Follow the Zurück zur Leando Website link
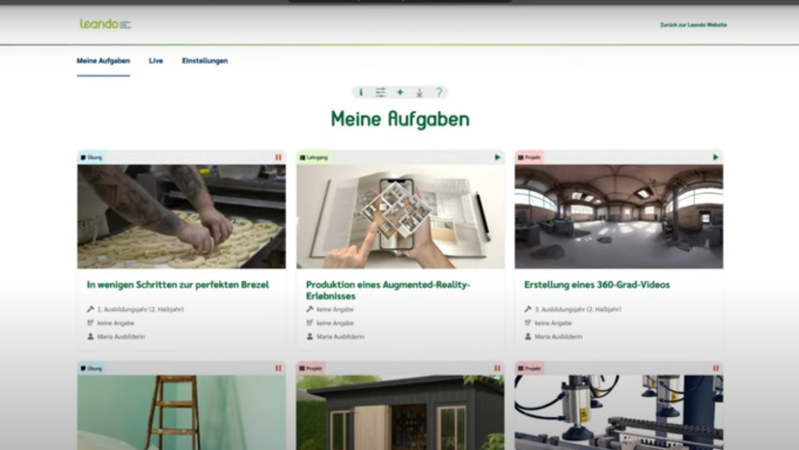The image size is (799, 450). coord(693,24)
